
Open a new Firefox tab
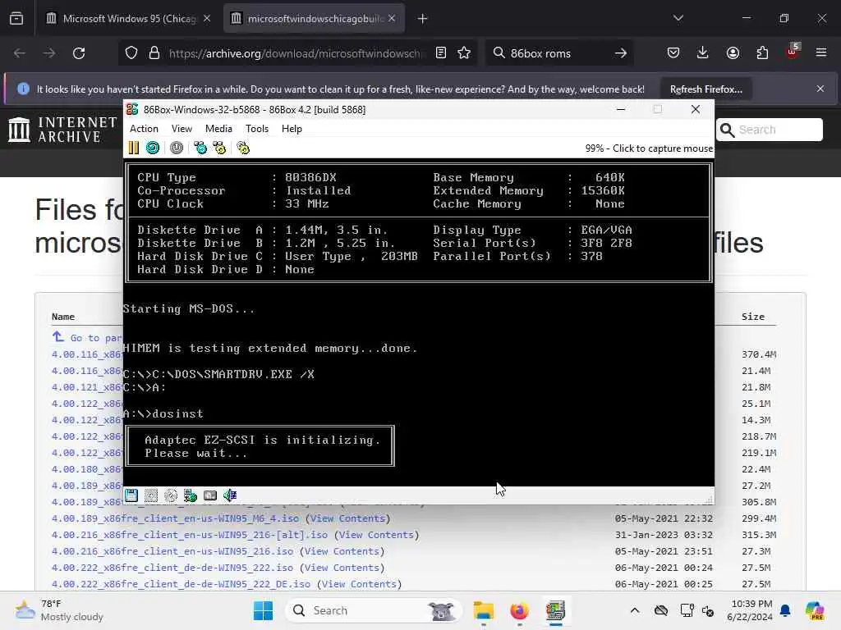click(423, 19)
